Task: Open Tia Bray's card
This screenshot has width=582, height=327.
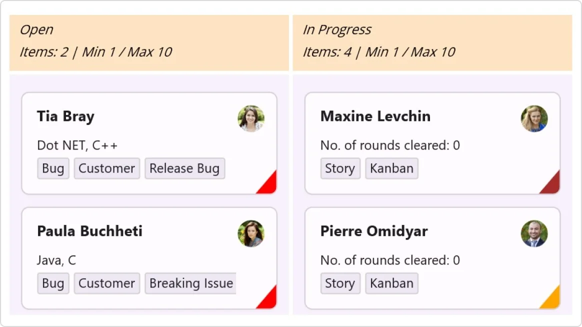Action: (148, 142)
